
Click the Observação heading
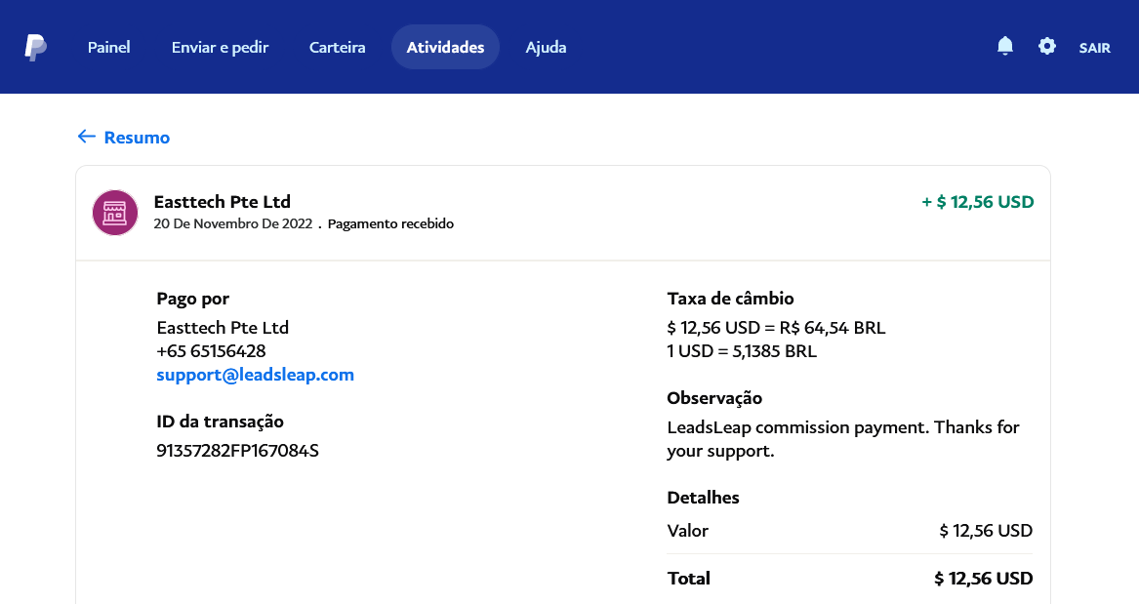click(714, 398)
